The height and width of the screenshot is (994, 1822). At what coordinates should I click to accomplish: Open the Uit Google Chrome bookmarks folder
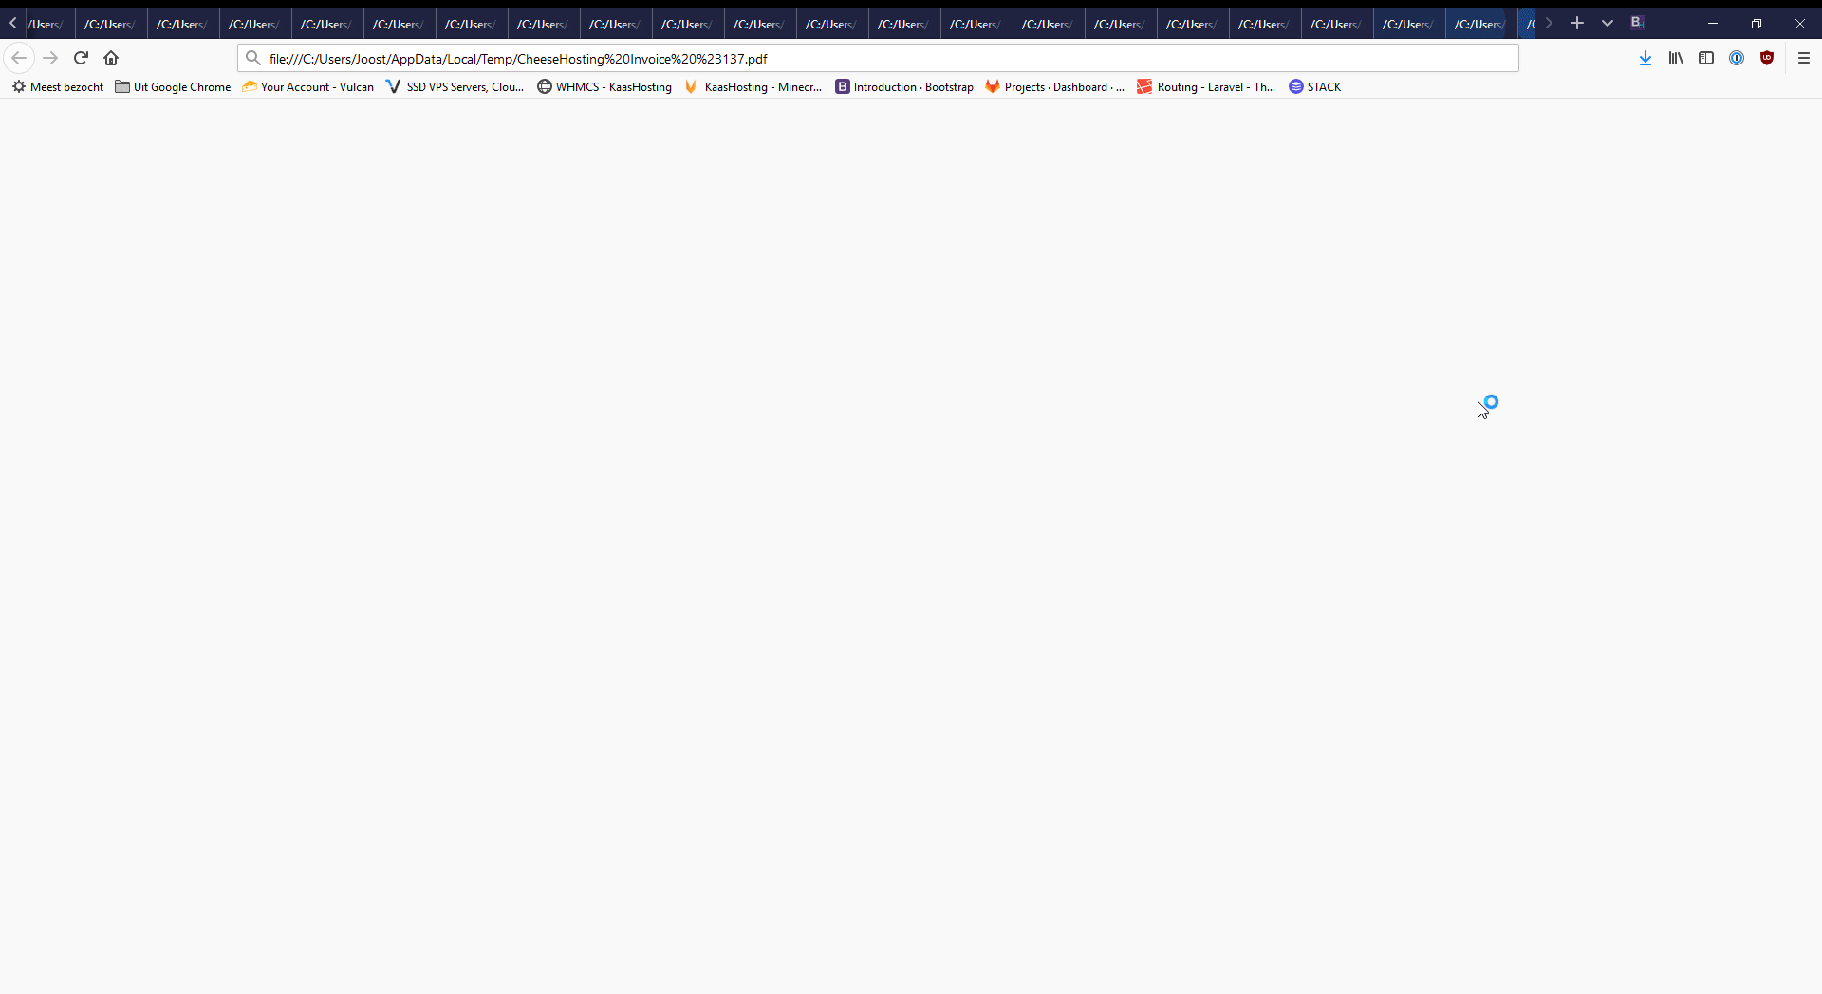(x=173, y=86)
